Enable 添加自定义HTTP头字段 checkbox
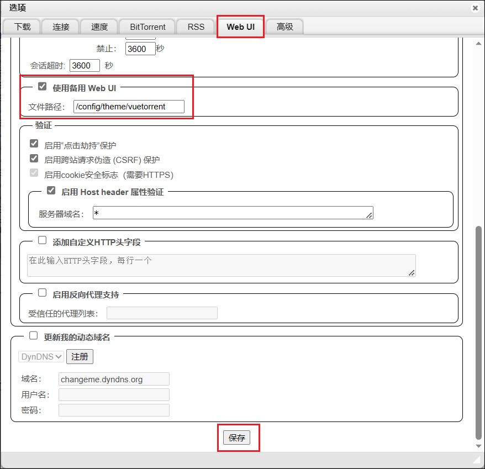Image resolution: width=485 pixels, height=469 pixels. 42,241
